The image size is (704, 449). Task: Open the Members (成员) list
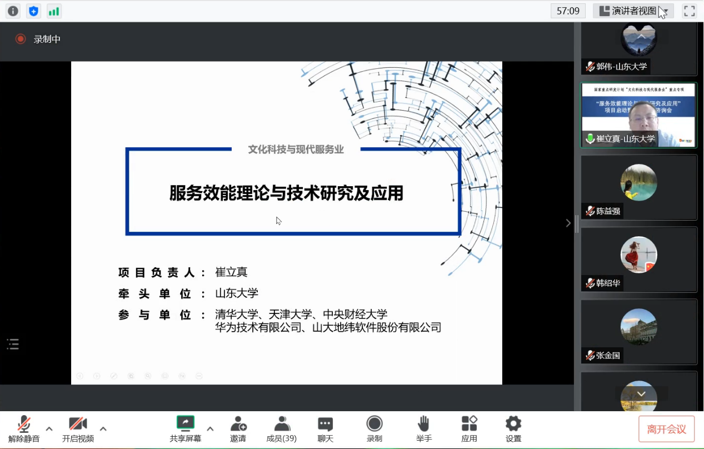tap(282, 429)
